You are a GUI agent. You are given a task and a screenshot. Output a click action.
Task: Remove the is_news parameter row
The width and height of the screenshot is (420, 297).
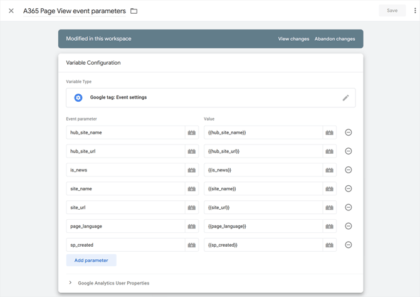[x=348, y=170]
